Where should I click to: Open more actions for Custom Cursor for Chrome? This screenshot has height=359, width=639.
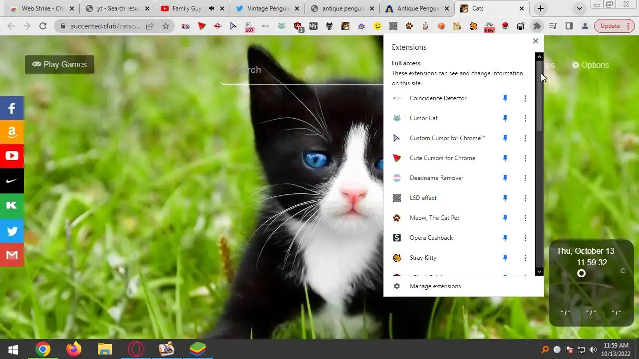[525, 138]
